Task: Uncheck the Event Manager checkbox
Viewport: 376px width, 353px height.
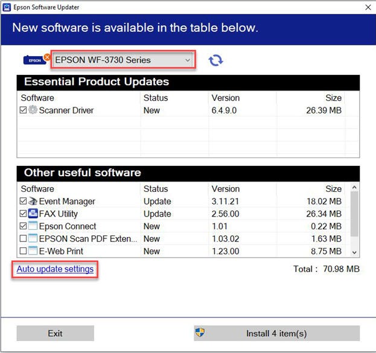Action: coord(24,202)
